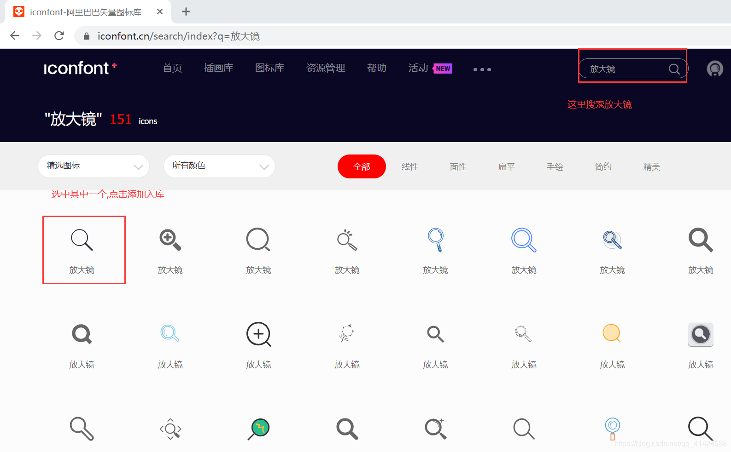Open the three-dots more menu

482,69
